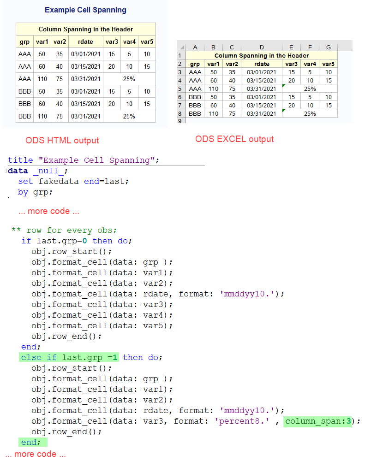Screen dimensions: 383x461
Task: Select Excel row 1 header
Action: pyautogui.click(x=181, y=55)
